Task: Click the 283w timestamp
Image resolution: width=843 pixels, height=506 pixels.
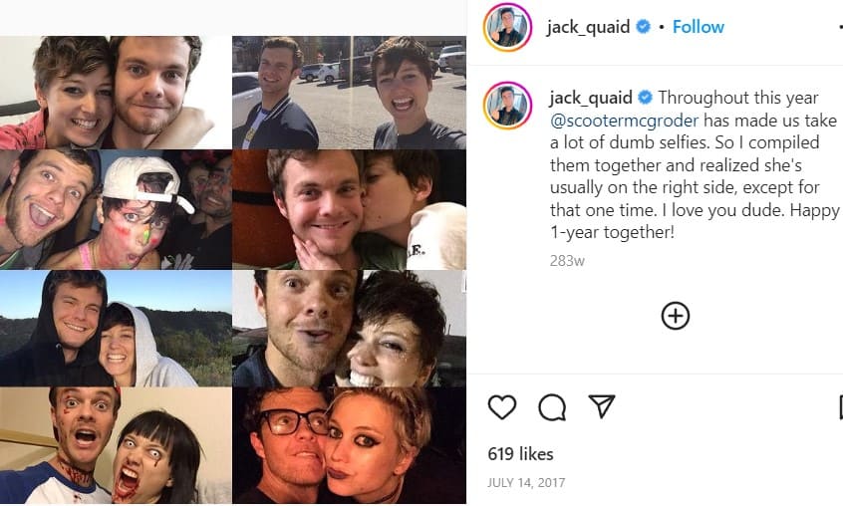Action: pyautogui.click(x=567, y=261)
